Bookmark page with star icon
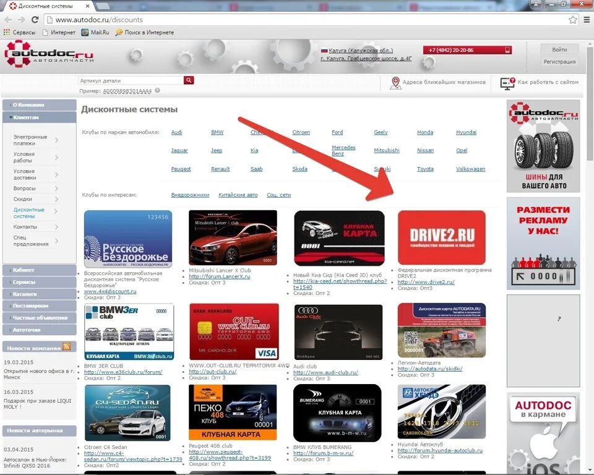This screenshot has height=475, width=594. coord(572,20)
